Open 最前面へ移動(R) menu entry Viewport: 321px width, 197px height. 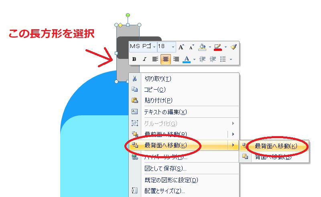point(179,134)
